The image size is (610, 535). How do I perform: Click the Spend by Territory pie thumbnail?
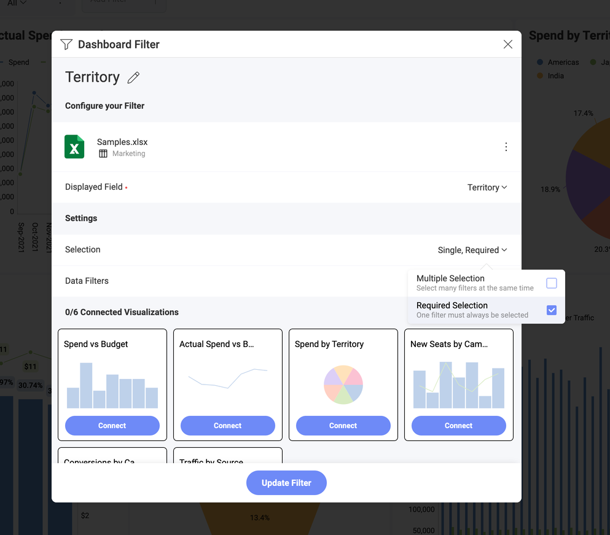(343, 385)
